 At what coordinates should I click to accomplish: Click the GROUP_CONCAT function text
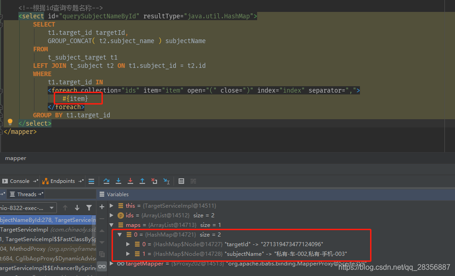(x=70, y=41)
